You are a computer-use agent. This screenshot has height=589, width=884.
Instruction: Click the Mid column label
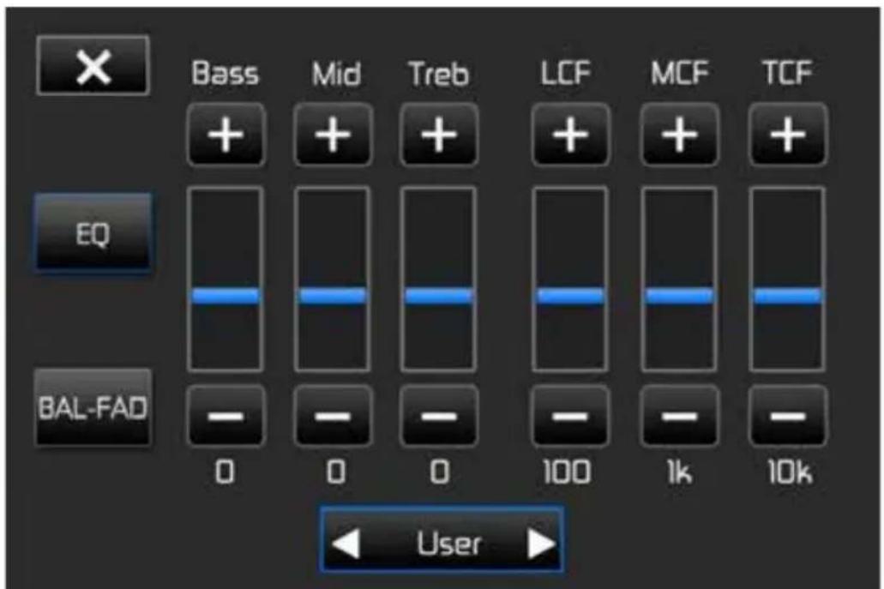coord(337,73)
